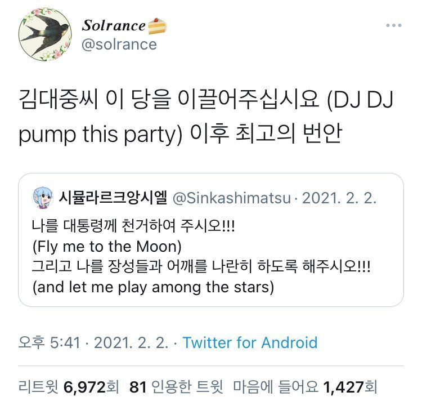This screenshot has height=401, width=422.
Task: Click the Solrance display name
Action: tap(114, 25)
